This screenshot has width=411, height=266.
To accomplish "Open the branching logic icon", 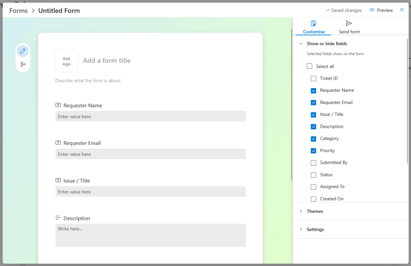I will 23,64.
